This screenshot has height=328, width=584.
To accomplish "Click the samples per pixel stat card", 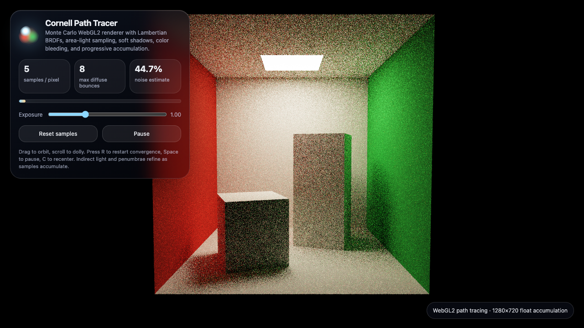I will tap(44, 76).
